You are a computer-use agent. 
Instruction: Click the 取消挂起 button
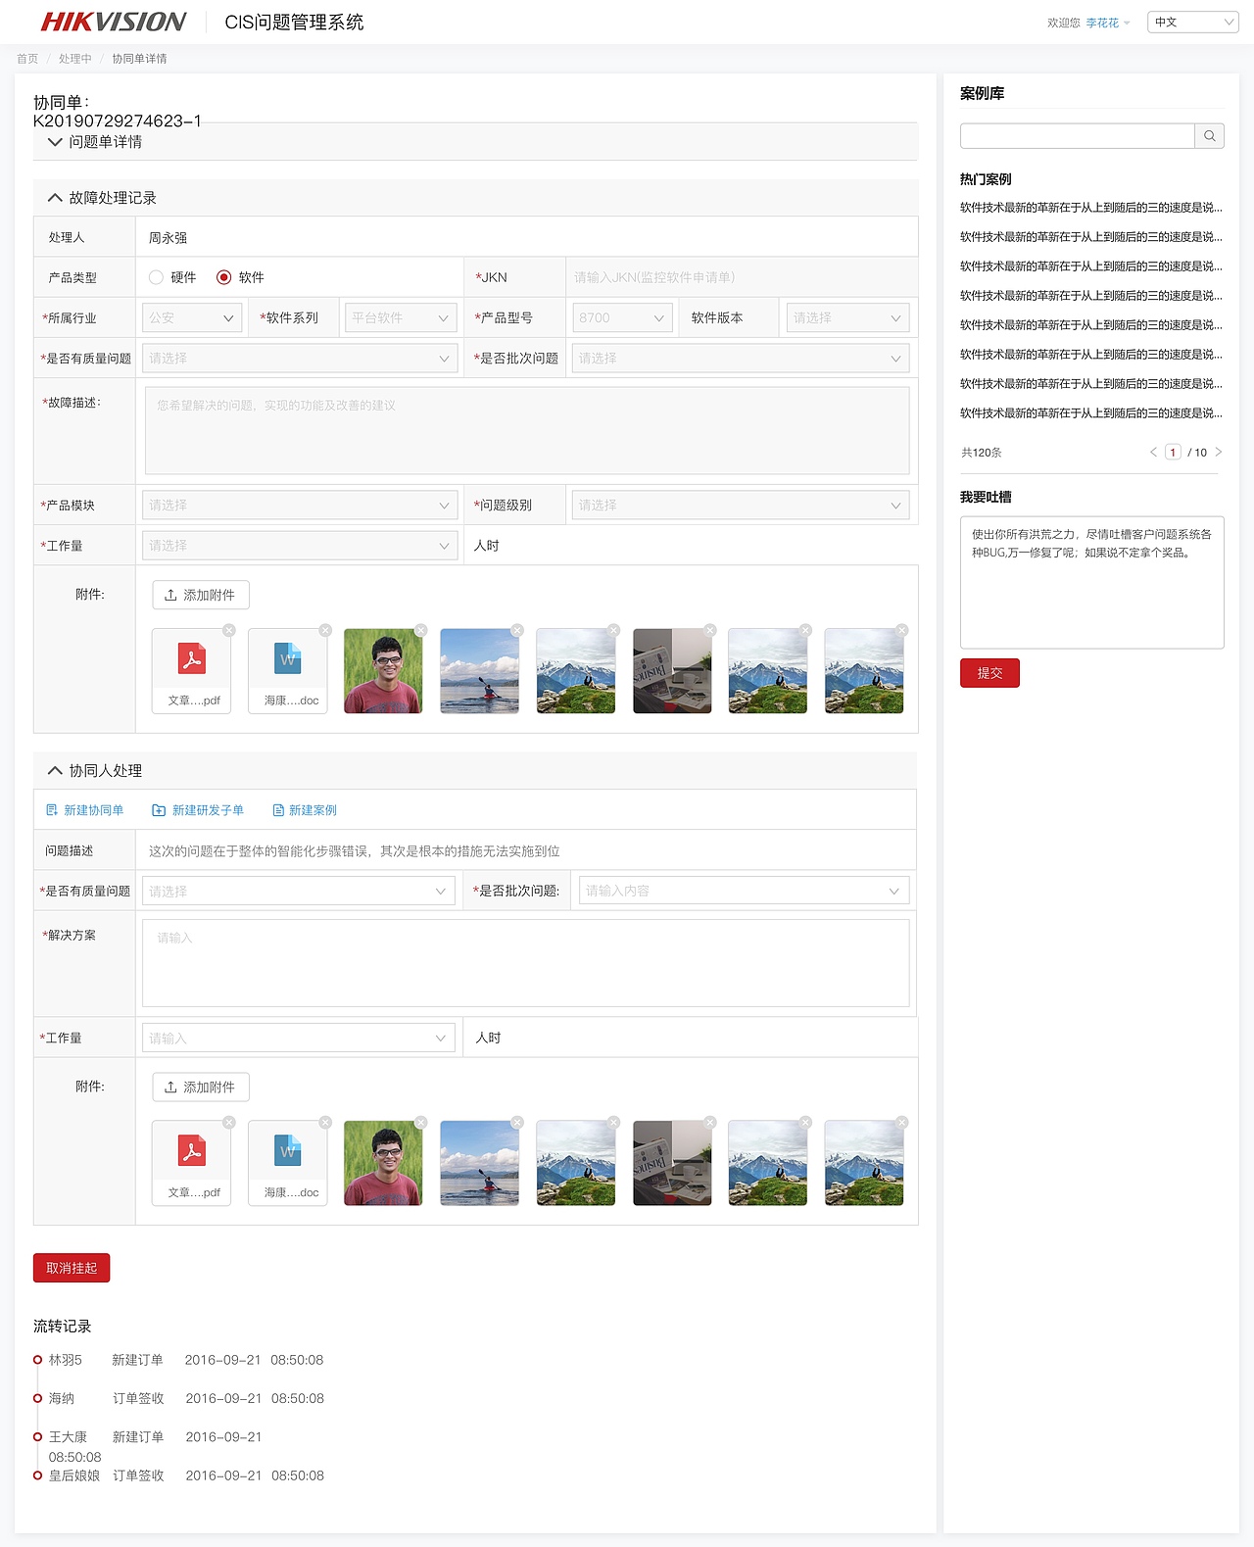pyautogui.click(x=72, y=1268)
